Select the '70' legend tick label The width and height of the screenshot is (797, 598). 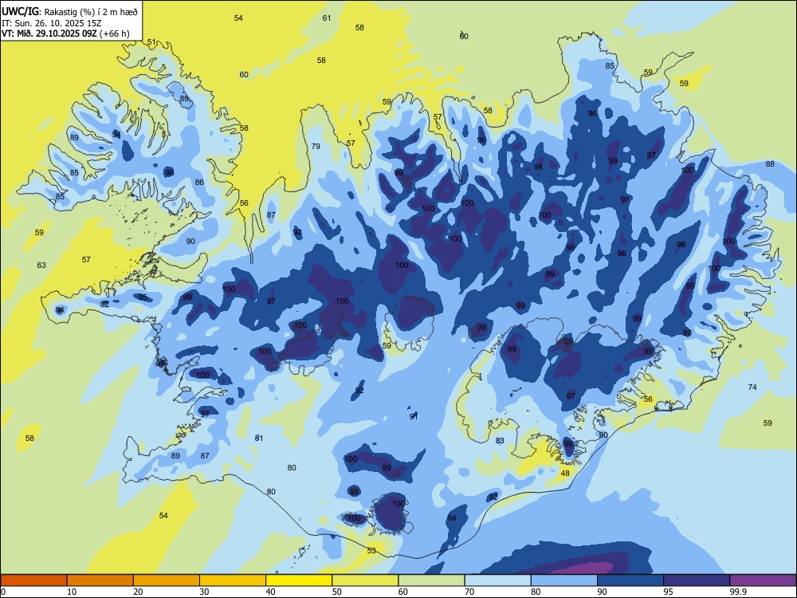pyautogui.click(x=469, y=592)
